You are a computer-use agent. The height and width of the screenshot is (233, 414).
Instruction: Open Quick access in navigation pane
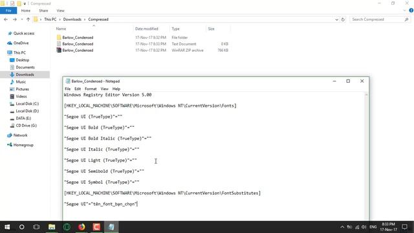[x=24, y=33]
